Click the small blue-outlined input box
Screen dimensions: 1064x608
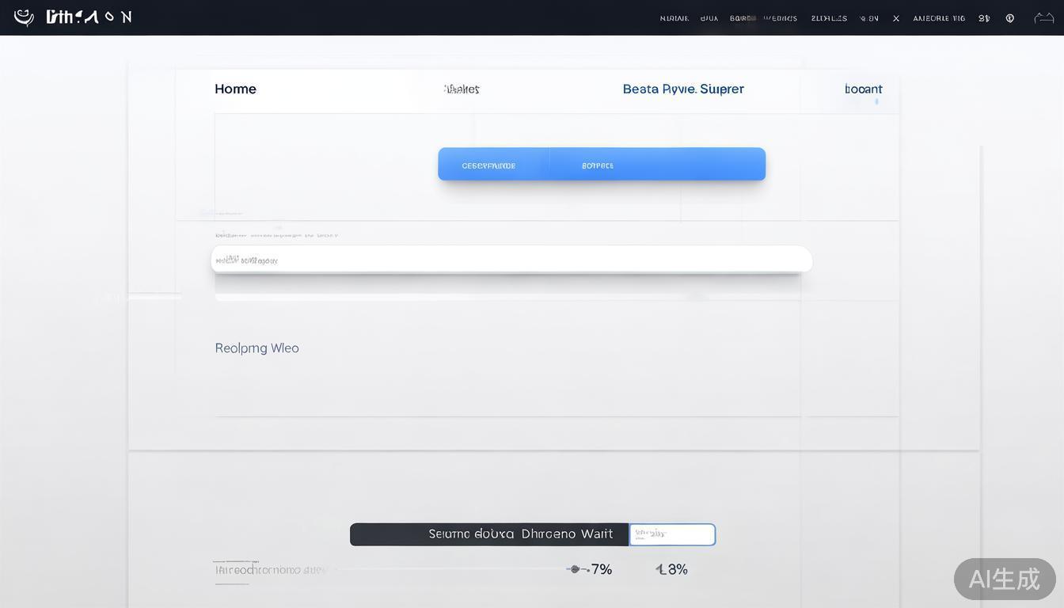[672, 534]
